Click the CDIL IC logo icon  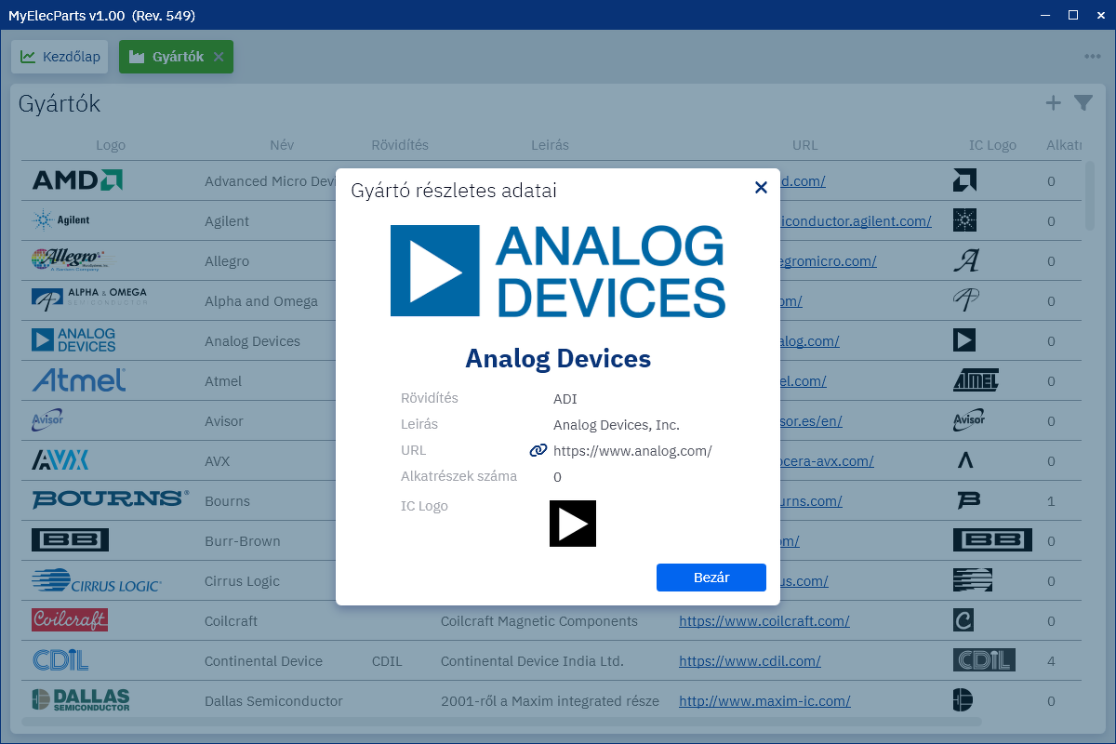tap(984, 660)
